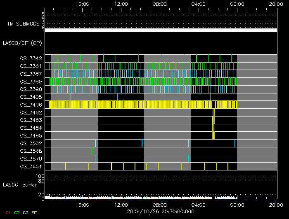This screenshot has width=289, height=219.
Task: Select the C2 green legend entry
Action: point(17,212)
